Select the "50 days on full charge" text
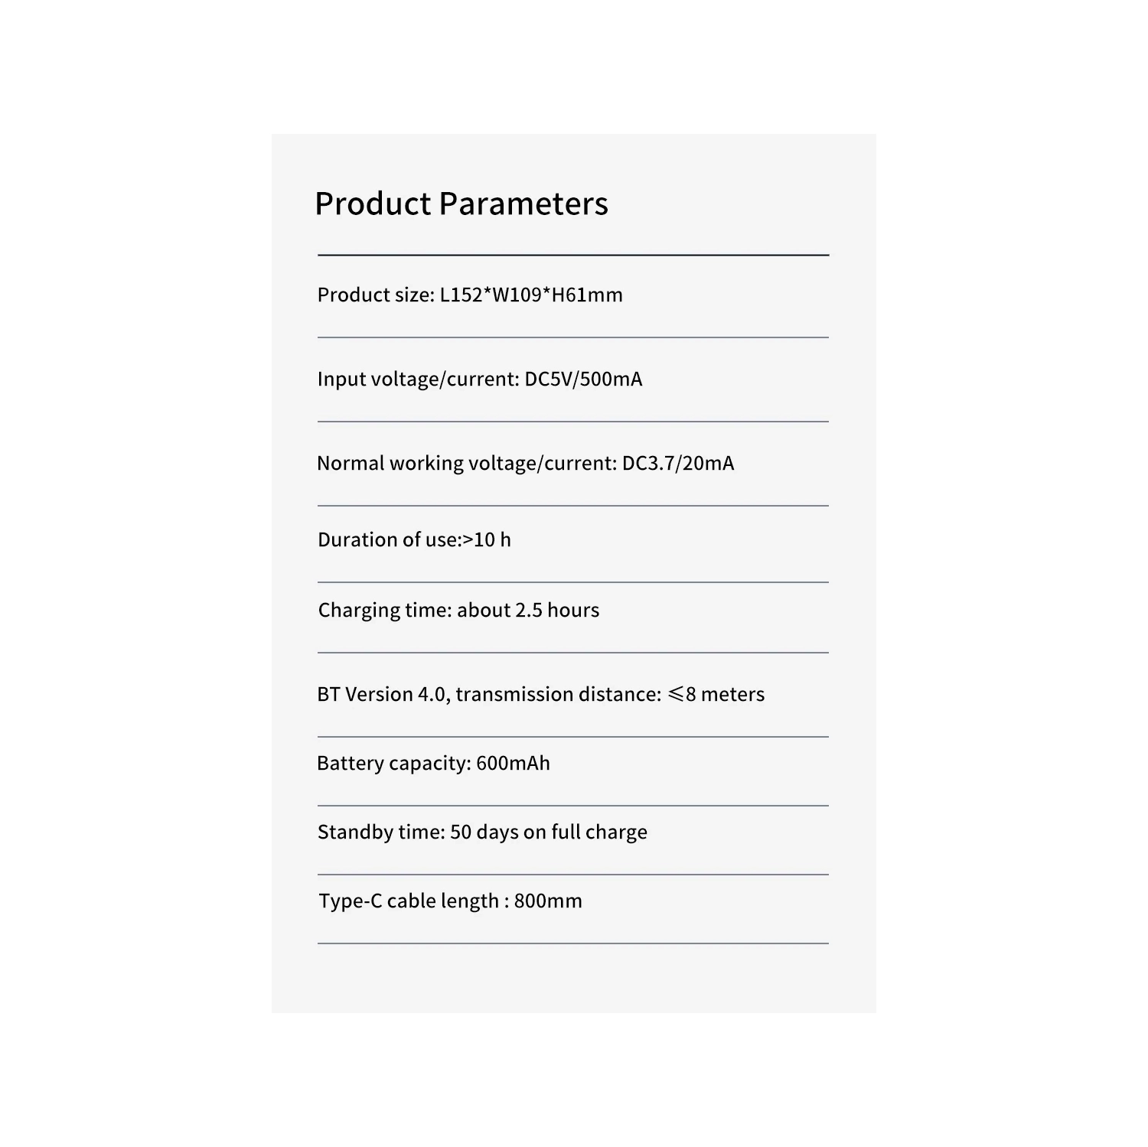 click(549, 833)
